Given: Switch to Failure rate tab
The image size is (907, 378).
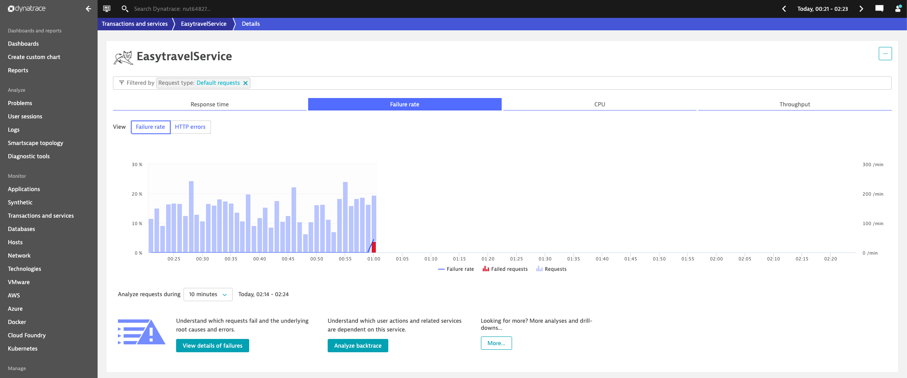Looking at the screenshot, I should click(x=404, y=104).
